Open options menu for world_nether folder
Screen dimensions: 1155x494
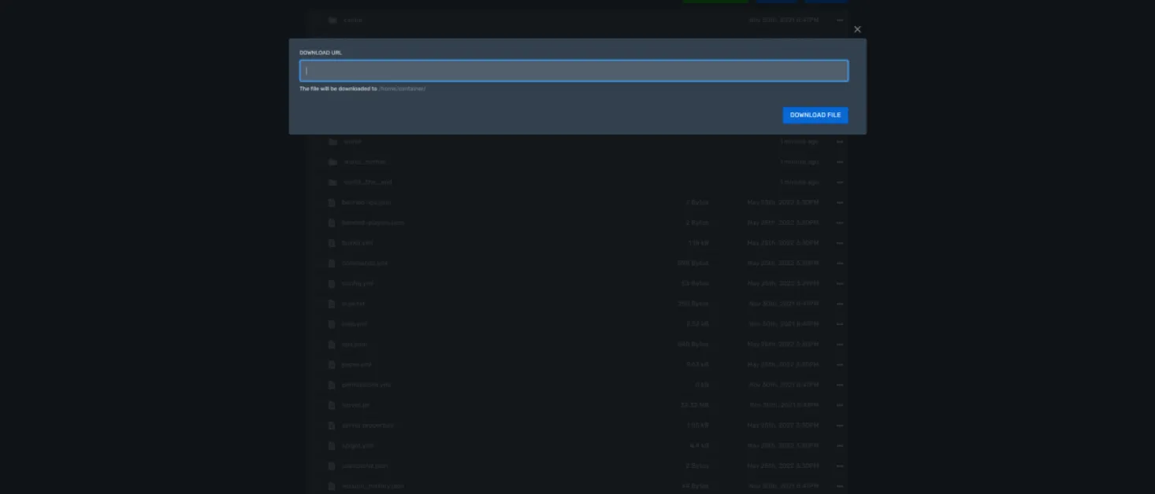(840, 162)
